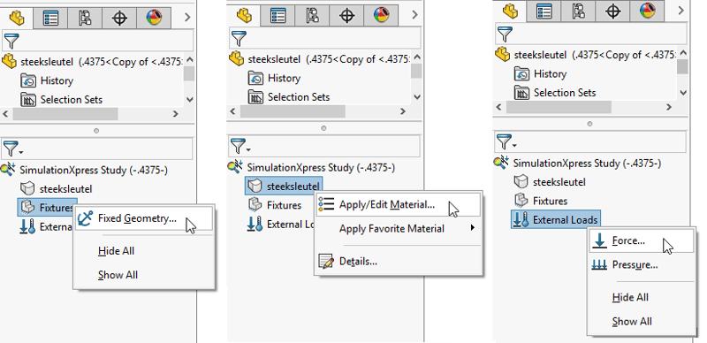
Task: Select the highlighted External Loads node
Action: coord(556,220)
